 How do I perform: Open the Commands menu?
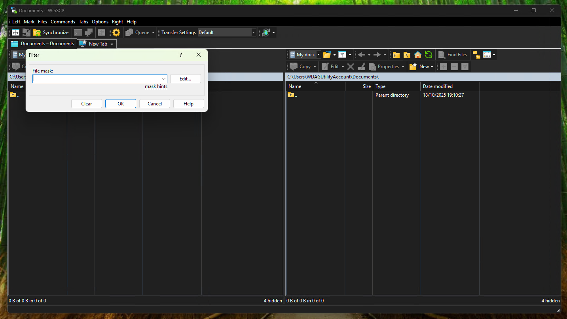coord(63,22)
